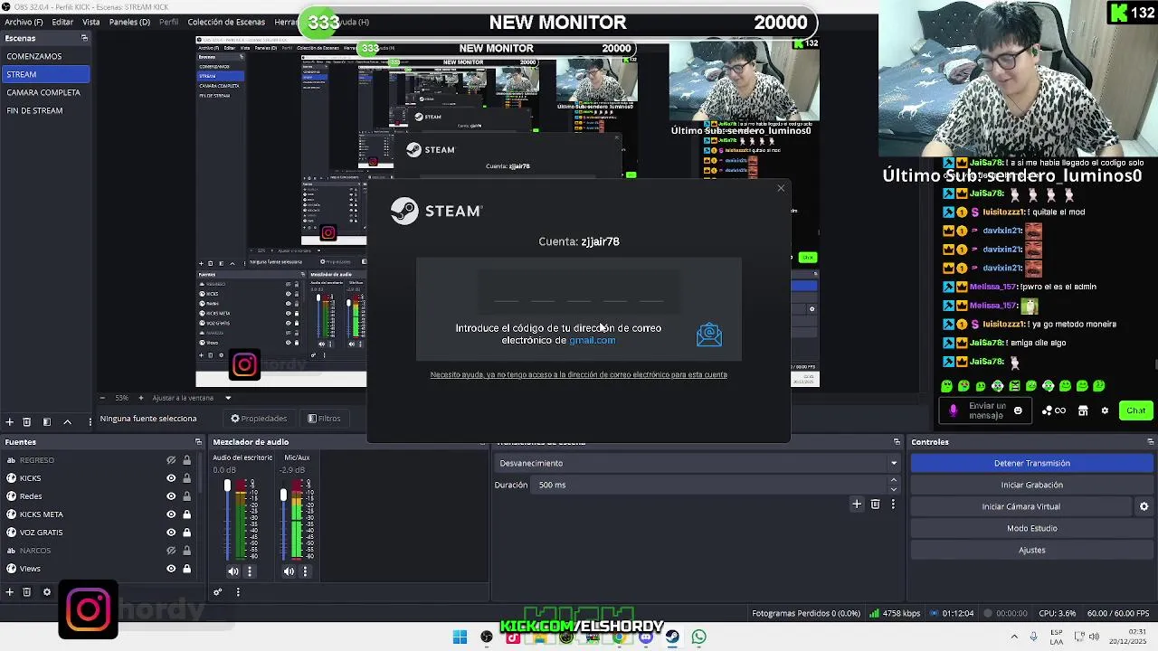Hide the Views source

pyautogui.click(x=171, y=569)
